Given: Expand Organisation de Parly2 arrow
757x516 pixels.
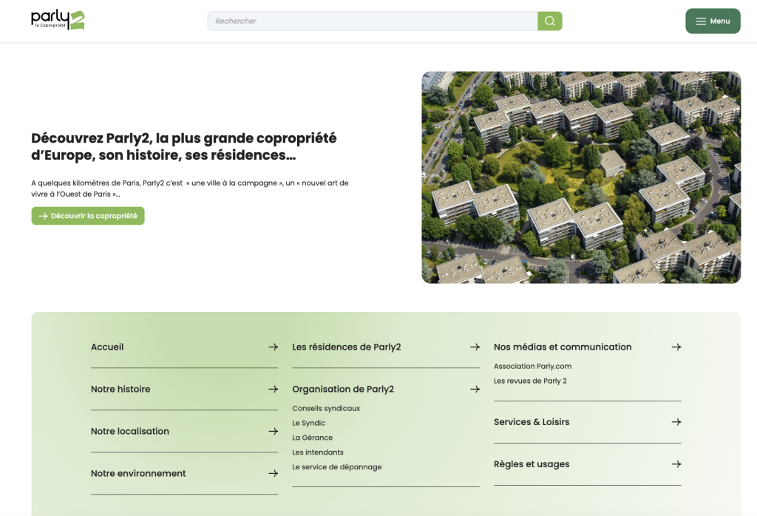Looking at the screenshot, I should 475,389.
